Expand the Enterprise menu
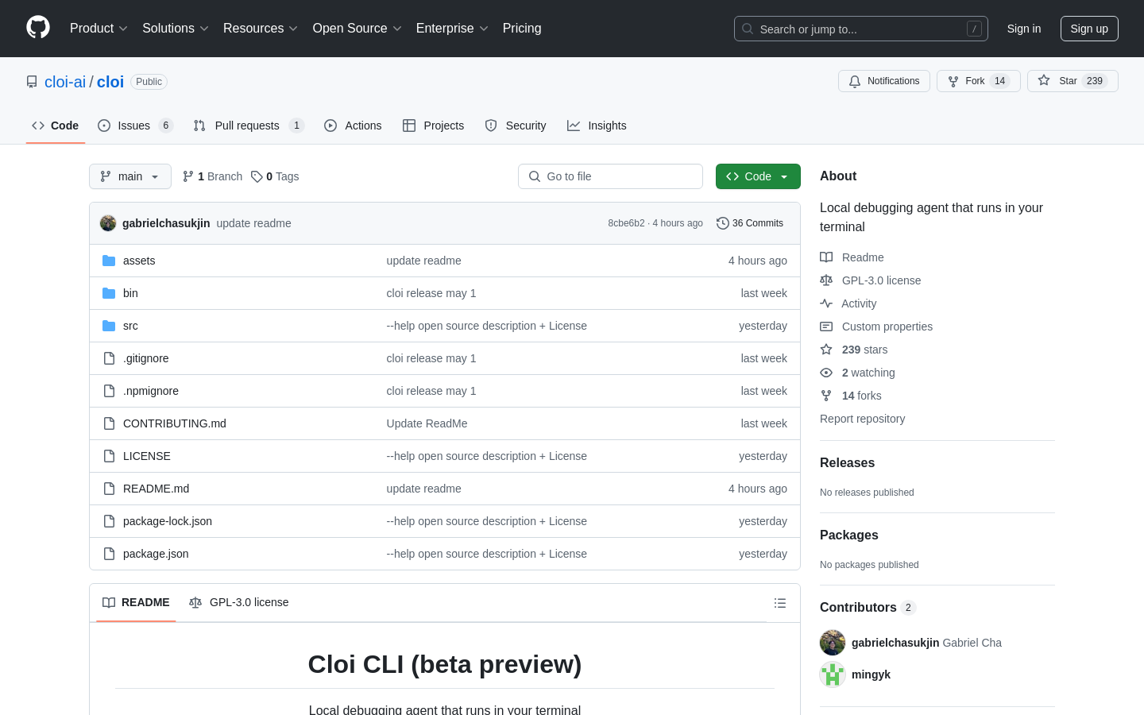The height and width of the screenshot is (715, 1144). tap(452, 28)
